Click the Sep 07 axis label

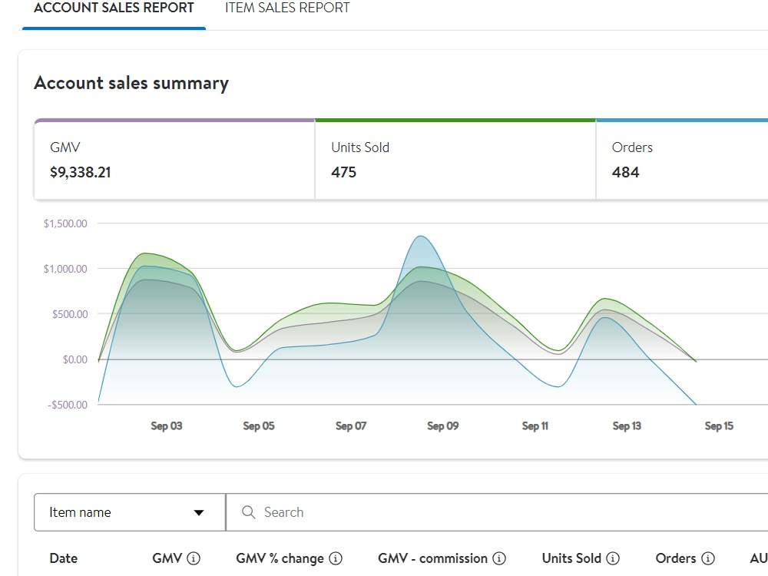[x=351, y=426]
